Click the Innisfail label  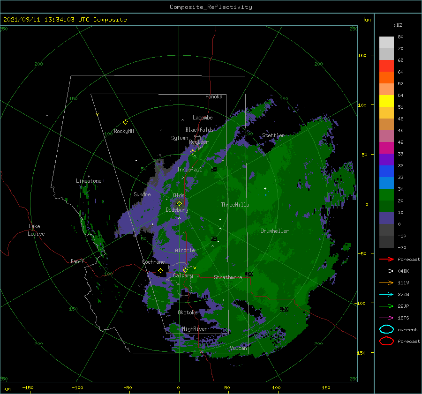(x=190, y=170)
